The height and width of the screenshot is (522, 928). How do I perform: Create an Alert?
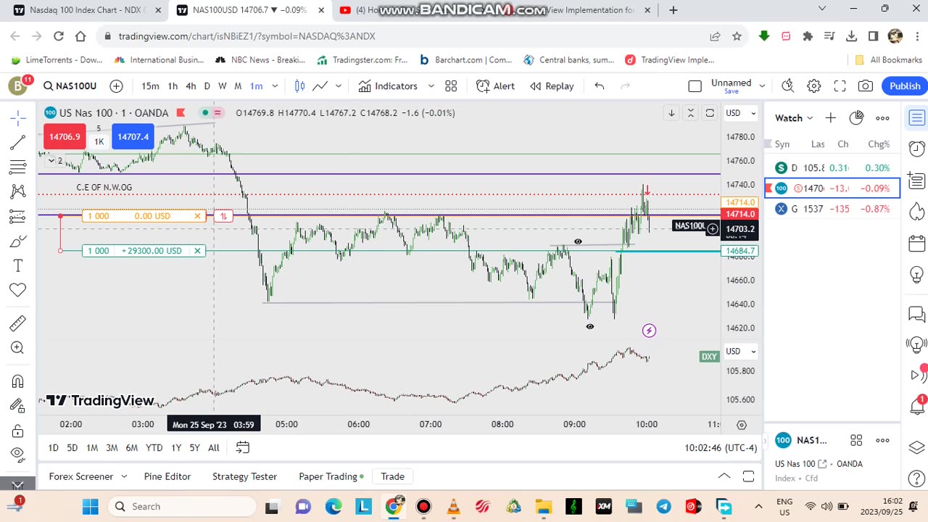click(496, 86)
